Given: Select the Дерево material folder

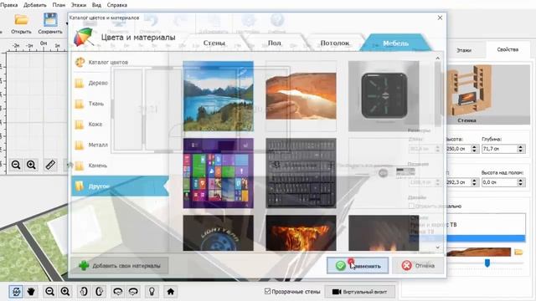Looking at the screenshot, I should click(91, 83).
